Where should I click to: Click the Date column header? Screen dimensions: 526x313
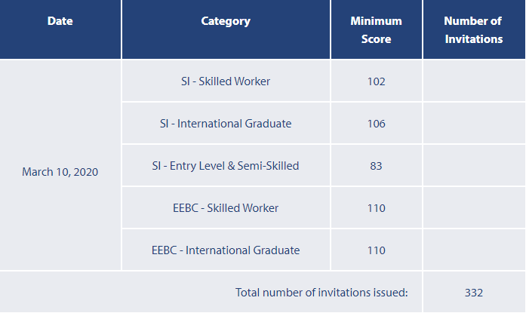click(x=60, y=21)
